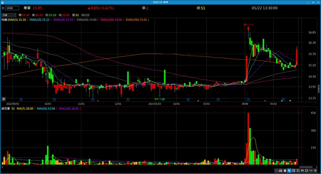Screen dimensions: 321x174
Task: Click the monthly marker near 2022/09/01
Action: (x=21, y=99)
